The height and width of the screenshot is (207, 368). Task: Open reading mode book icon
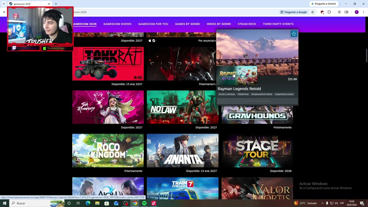point(346,12)
